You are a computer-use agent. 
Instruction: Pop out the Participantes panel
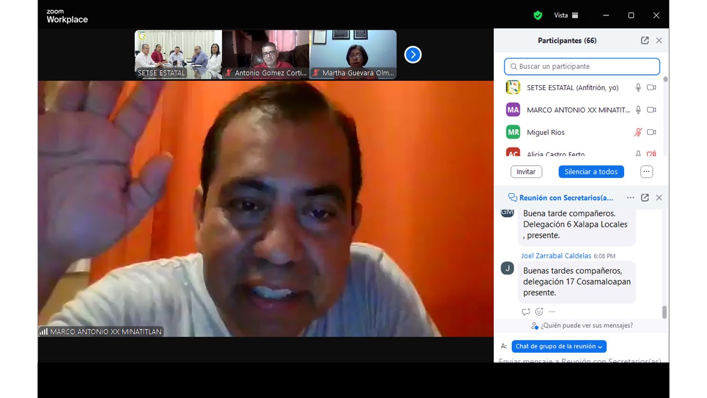645,40
